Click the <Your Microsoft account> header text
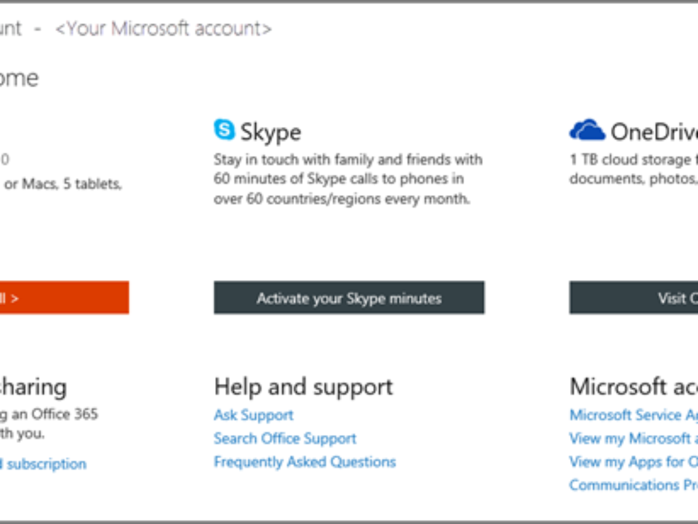The image size is (698, 524). (x=163, y=29)
